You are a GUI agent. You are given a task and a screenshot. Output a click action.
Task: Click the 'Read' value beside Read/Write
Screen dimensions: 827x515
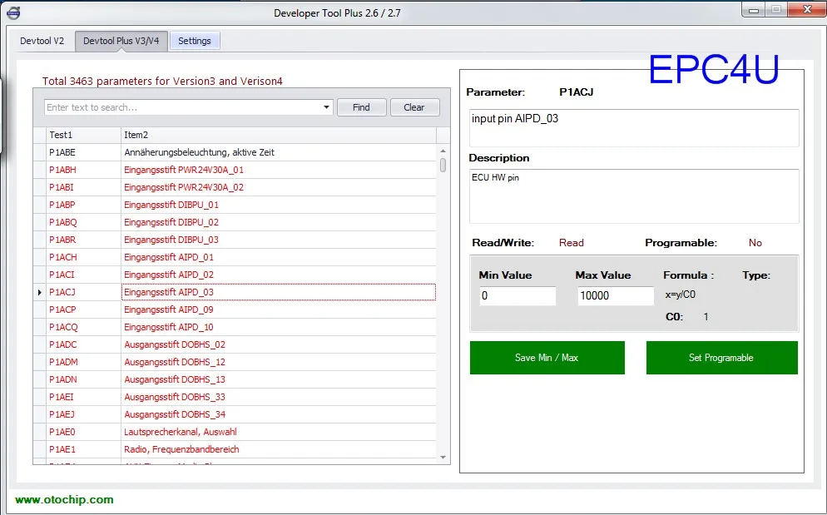(x=572, y=243)
